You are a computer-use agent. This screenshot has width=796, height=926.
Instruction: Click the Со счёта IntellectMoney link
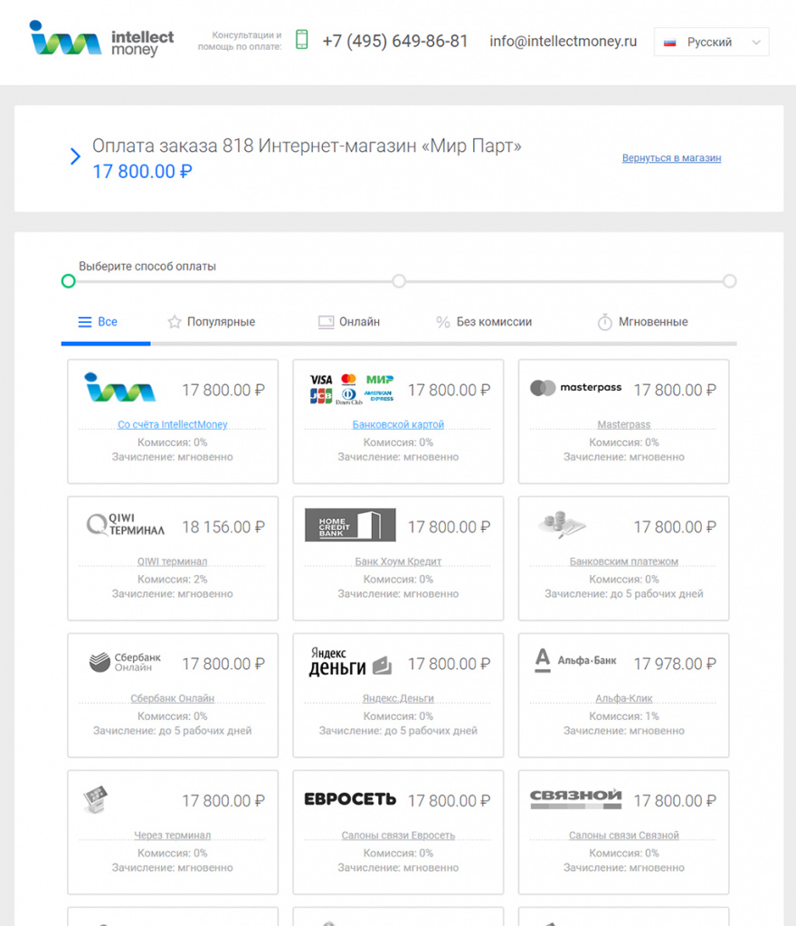point(173,424)
